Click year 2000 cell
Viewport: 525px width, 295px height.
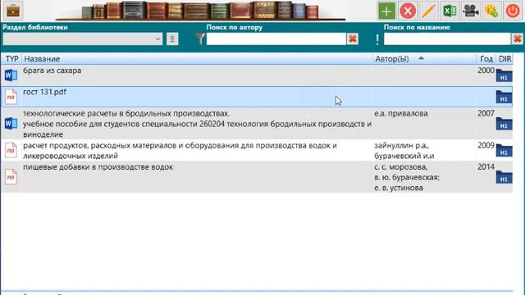pyautogui.click(x=486, y=70)
